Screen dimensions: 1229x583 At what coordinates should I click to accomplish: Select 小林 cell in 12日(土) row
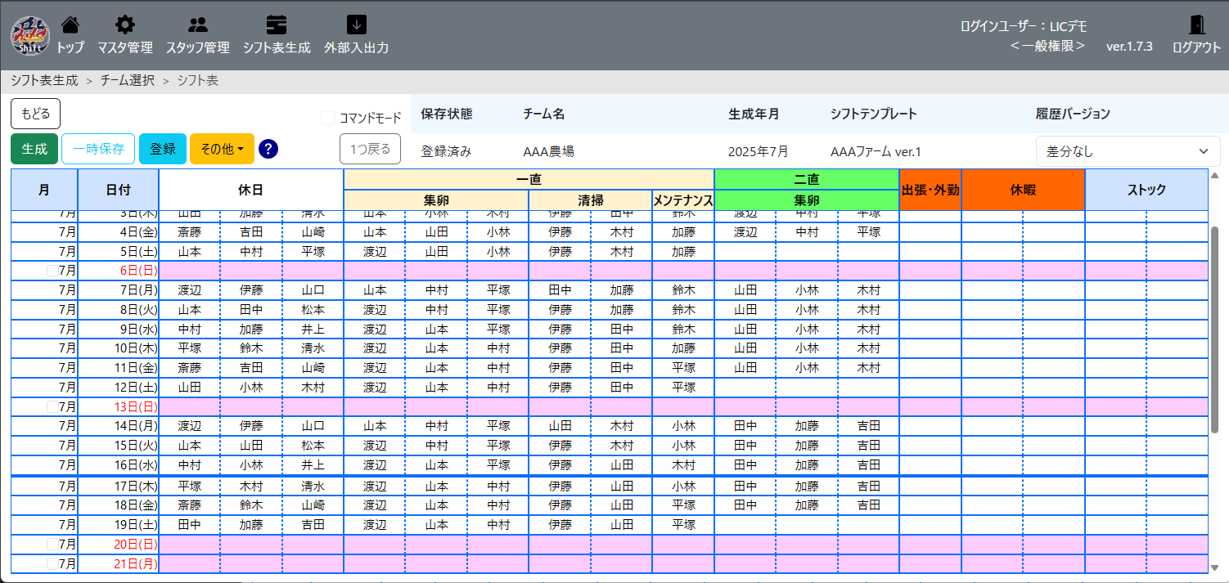[251, 388]
